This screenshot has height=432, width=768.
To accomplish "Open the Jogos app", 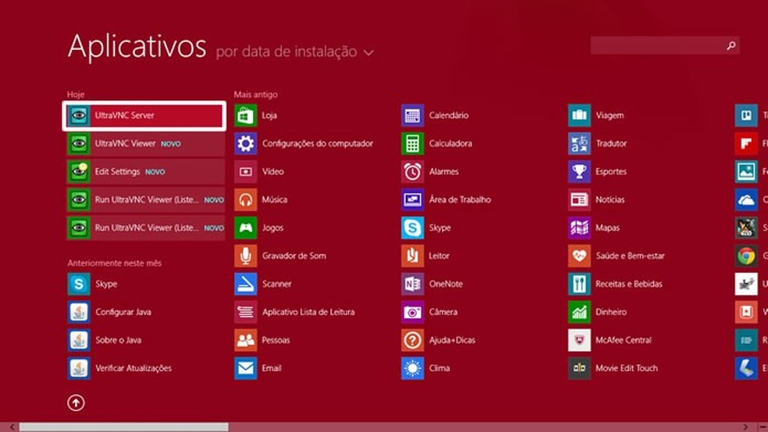I will [x=260, y=228].
